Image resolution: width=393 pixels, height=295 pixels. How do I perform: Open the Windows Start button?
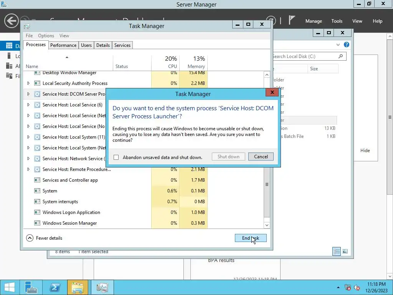point(10,287)
